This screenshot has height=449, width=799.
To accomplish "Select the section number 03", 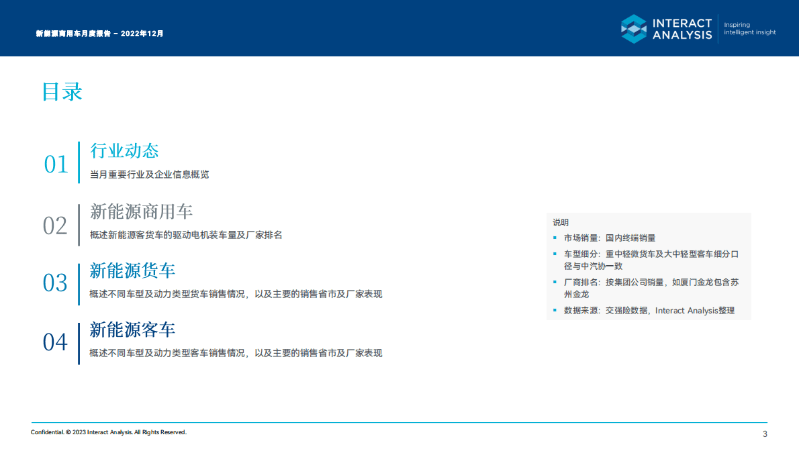I will click(x=56, y=281).
